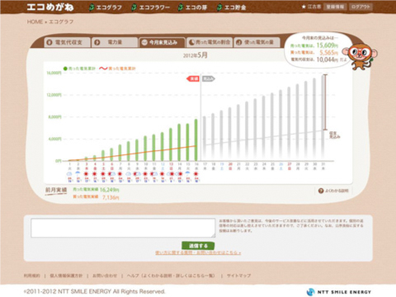Open the 登録情報 button in header
396x297 pixels.
click(335, 7)
